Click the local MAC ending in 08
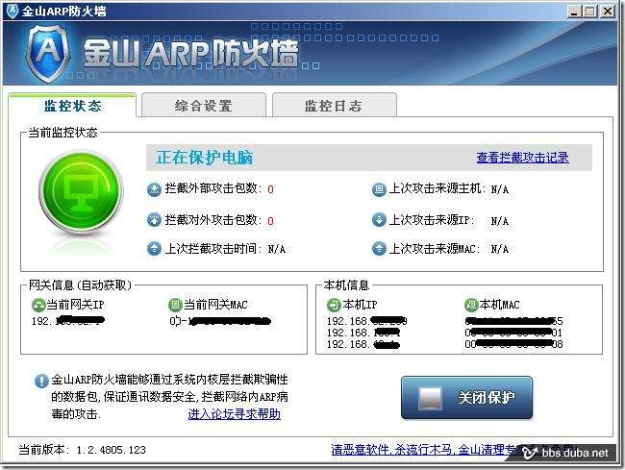Image resolution: width=625 pixels, height=470 pixels. (513, 344)
